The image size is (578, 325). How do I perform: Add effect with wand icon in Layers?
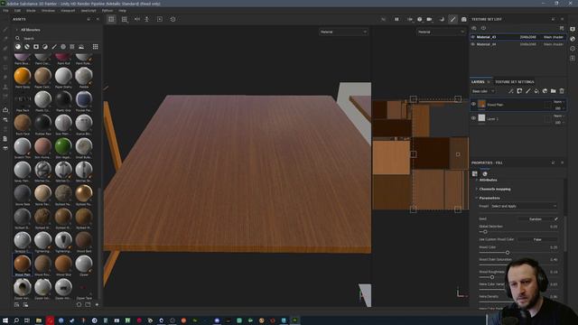tap(511, 91)
